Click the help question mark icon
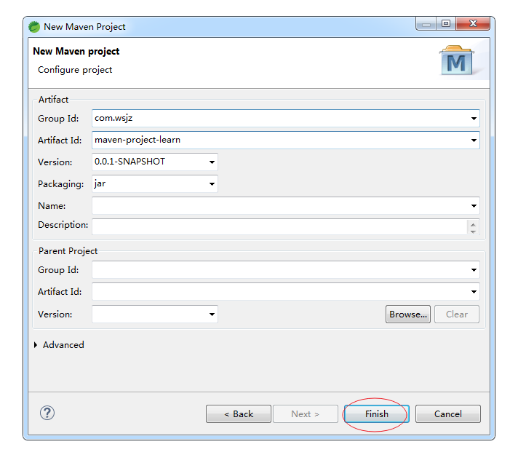The image size is (518, 471). point(47,413)
